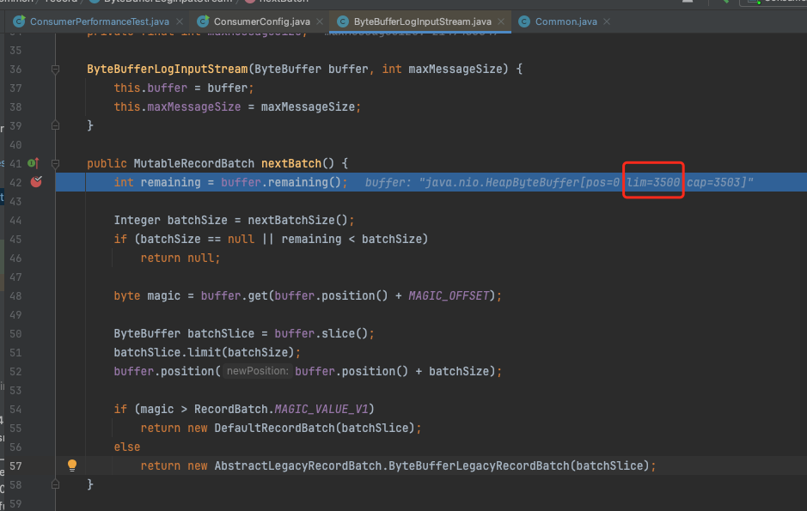Viewport: 807px width, 511px height.
Task: Toggle the breakpoint on line 42
Action: click(36, 182)
